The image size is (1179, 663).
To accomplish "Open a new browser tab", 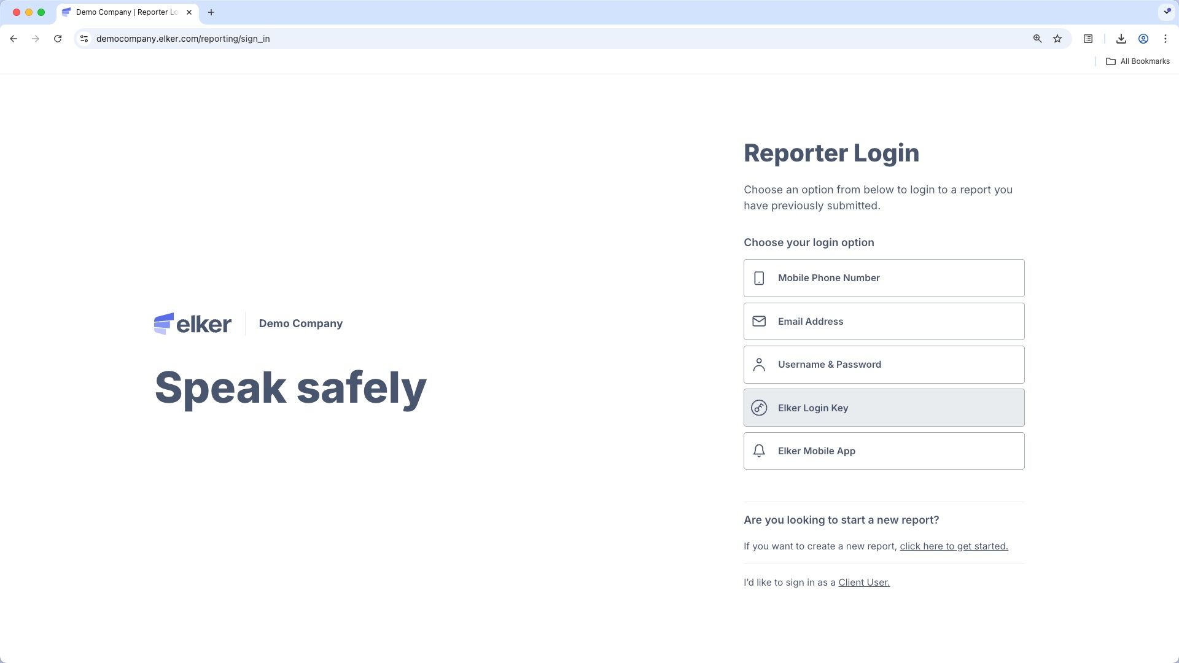I will click(x=211, y=12).
